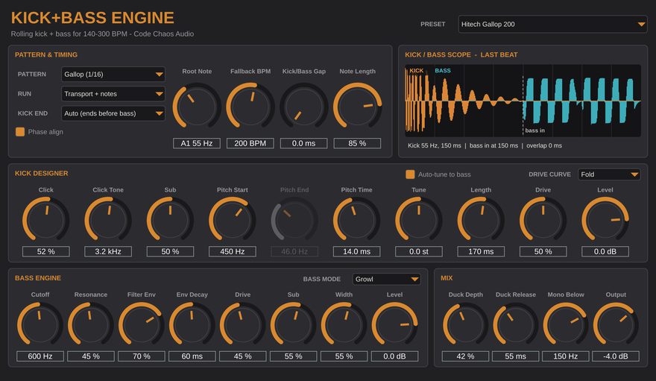Click the Kick Designer Sub knob
656x381 pixels.
point(170,219)
